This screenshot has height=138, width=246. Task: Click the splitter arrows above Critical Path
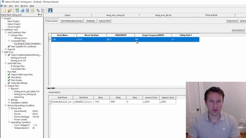point(51,88)
